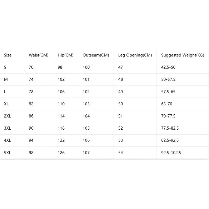Click waist value 78 in L row
The height and width of the screenshot is (209, 209).
coord(31,92)
